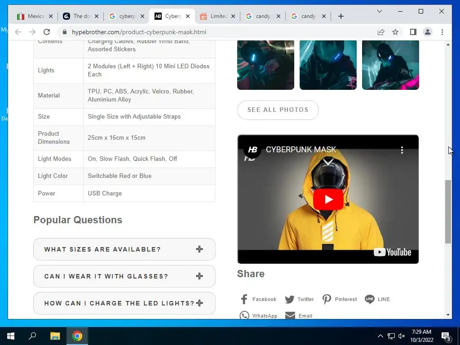Open tab search dropdown chevron

379,11
